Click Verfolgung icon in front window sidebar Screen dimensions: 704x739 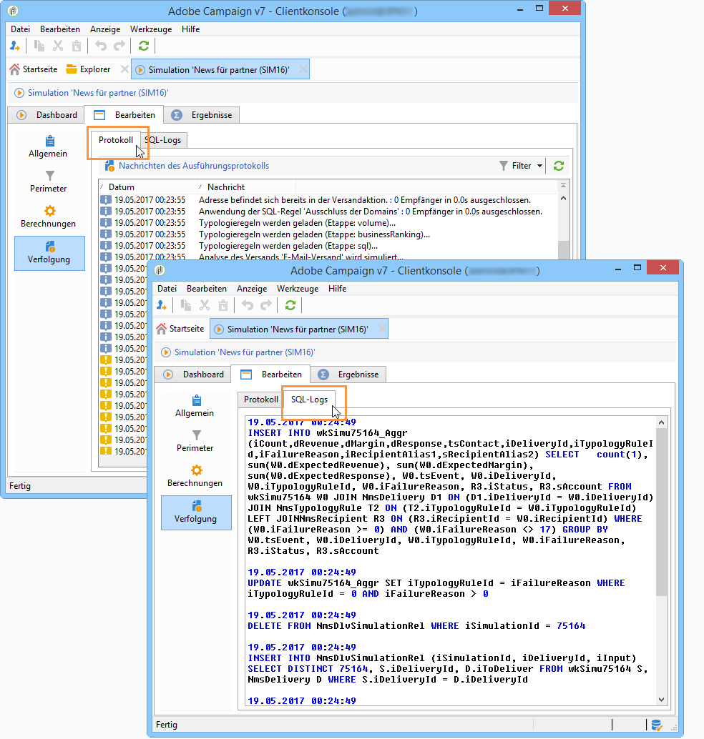click(x=196, y=506)
